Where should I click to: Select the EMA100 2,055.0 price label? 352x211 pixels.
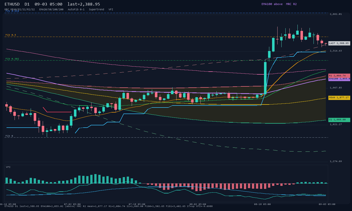(339, 79)
